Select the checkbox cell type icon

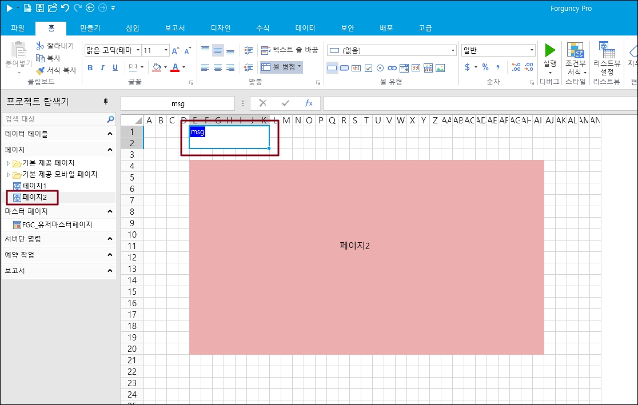point(368,68)
